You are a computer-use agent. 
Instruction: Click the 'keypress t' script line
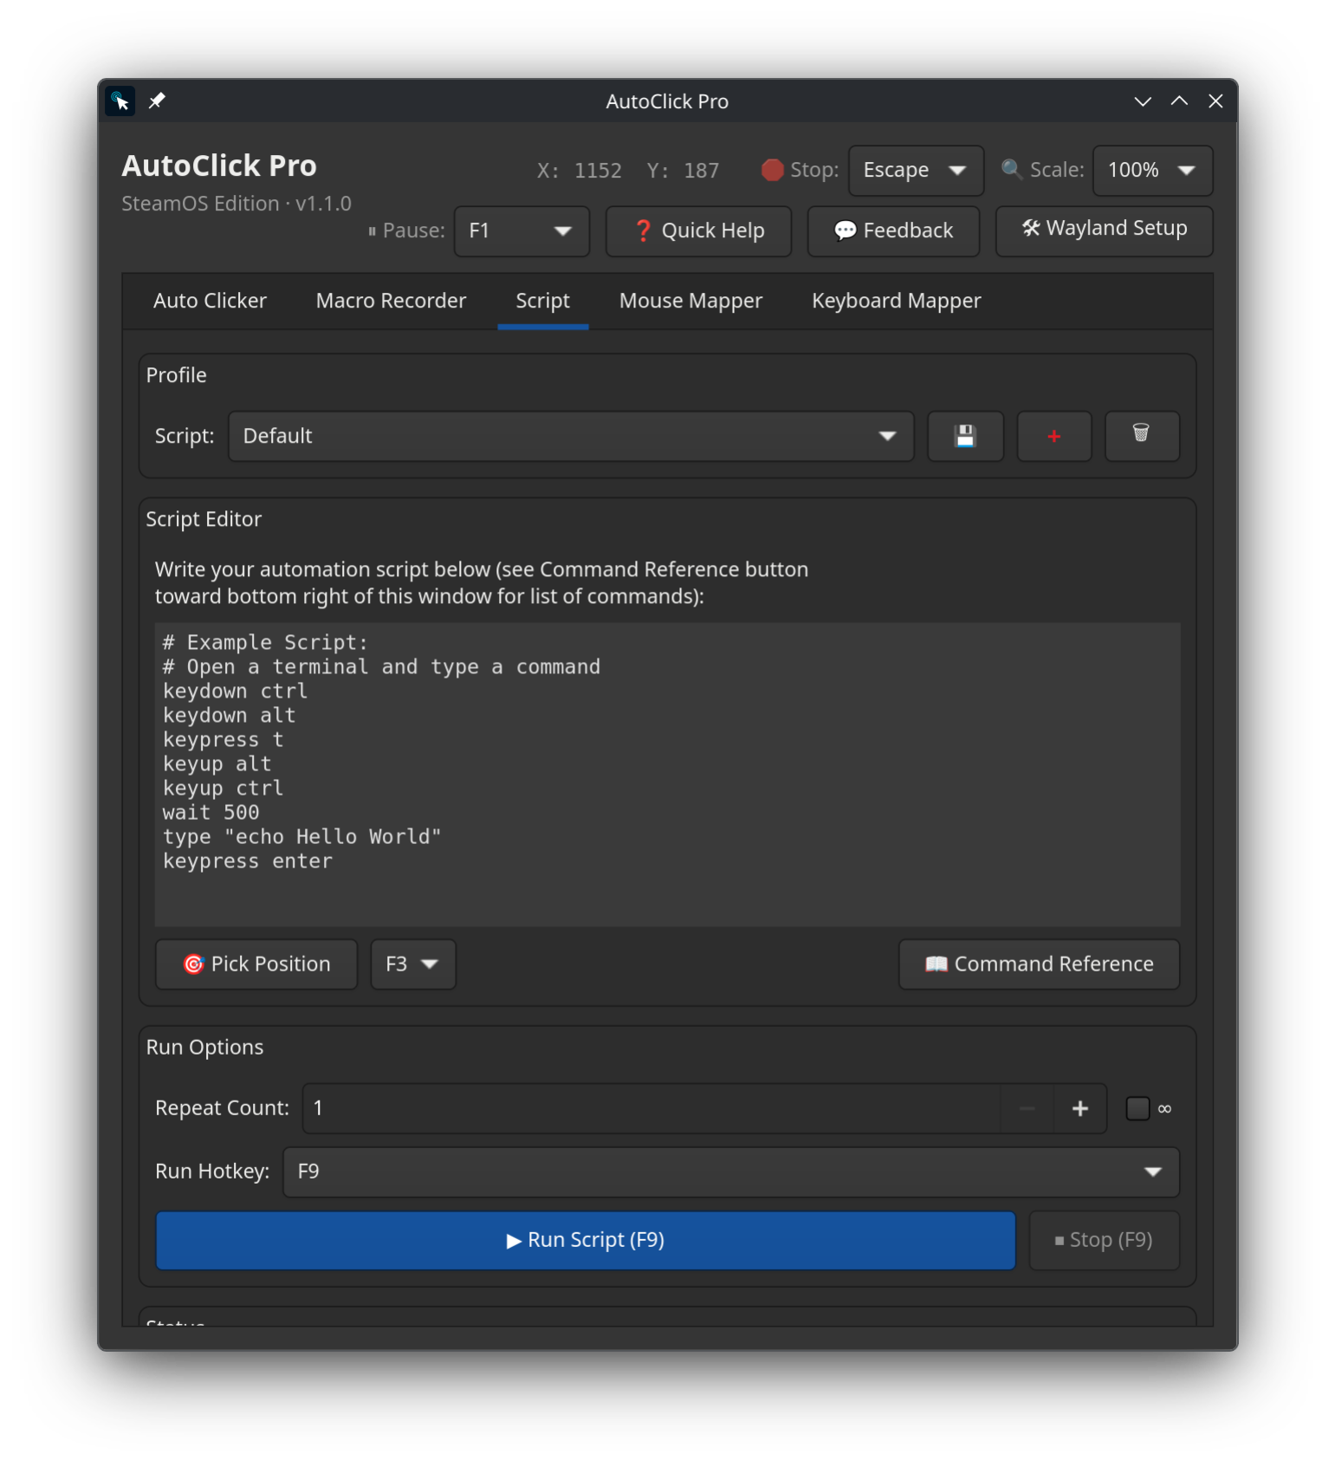[223, 740]
